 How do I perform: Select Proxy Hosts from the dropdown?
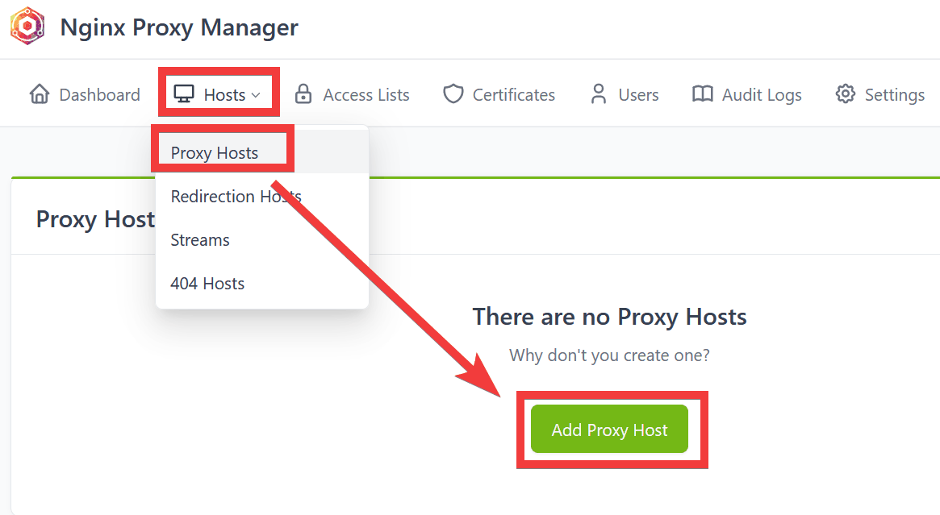pyautogui.click(x=215, y=153)
